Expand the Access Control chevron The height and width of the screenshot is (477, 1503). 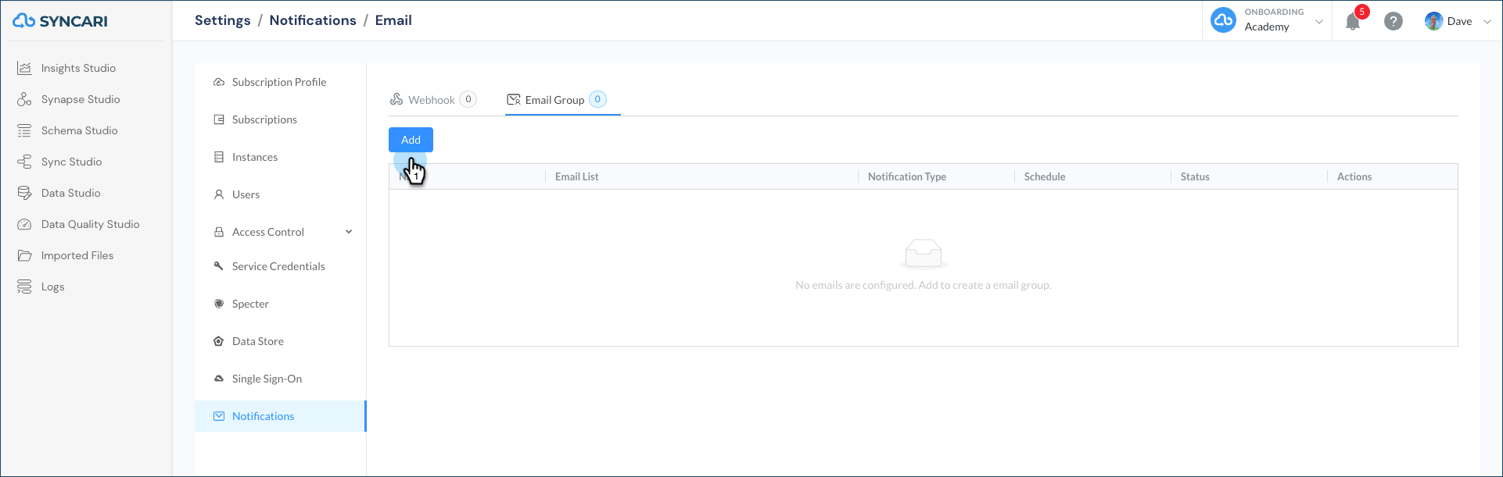(x=349, y=232)
